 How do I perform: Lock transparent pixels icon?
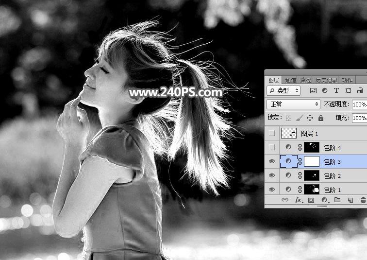click(288, 118)
